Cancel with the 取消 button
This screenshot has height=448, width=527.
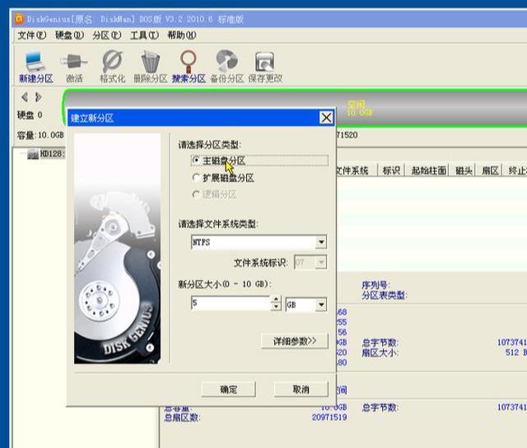(x=301, y=390)
